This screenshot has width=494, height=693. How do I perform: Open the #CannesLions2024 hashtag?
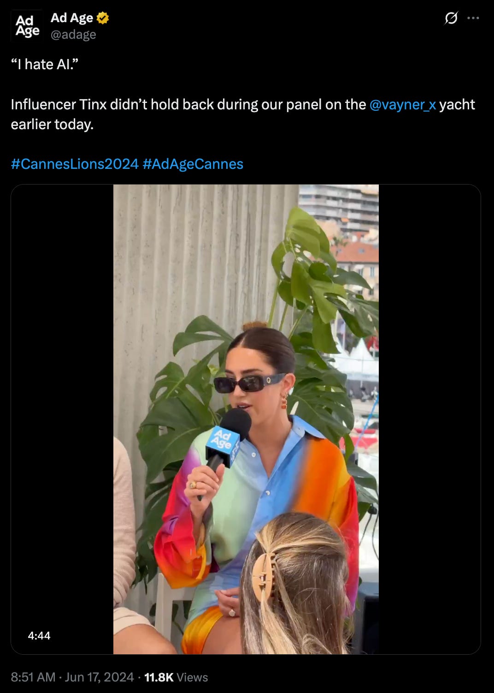(x=75, y=164)
